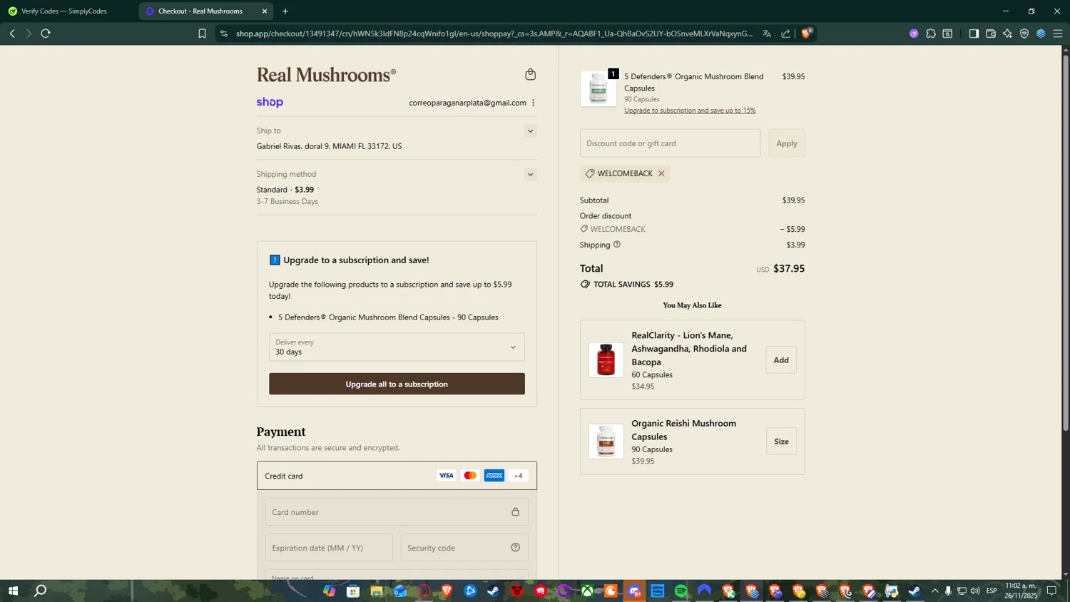
Task: Expand the Shipping method section
Action: point(530,174)
